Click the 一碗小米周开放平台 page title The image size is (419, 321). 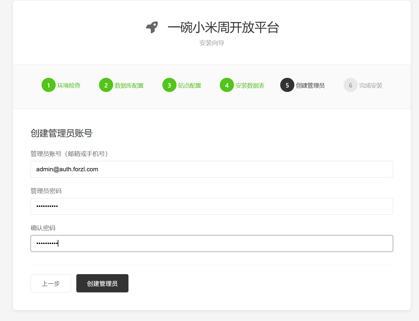pyautogui.click(x=223, y=27)
